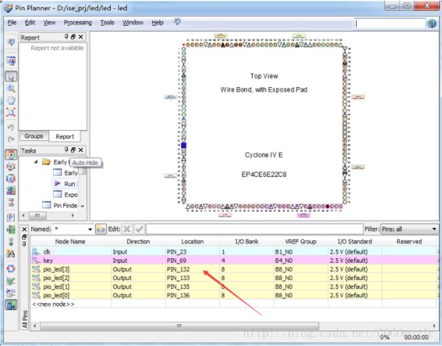This screenshot has height=346, width=442.
Task: Click the io arrow icon below checkmark
Action: [11, 293]
